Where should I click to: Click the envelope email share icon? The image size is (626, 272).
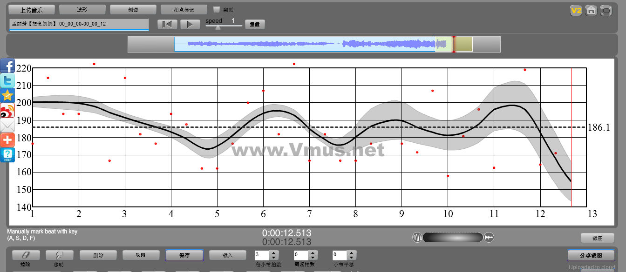[x=7, y=125]
